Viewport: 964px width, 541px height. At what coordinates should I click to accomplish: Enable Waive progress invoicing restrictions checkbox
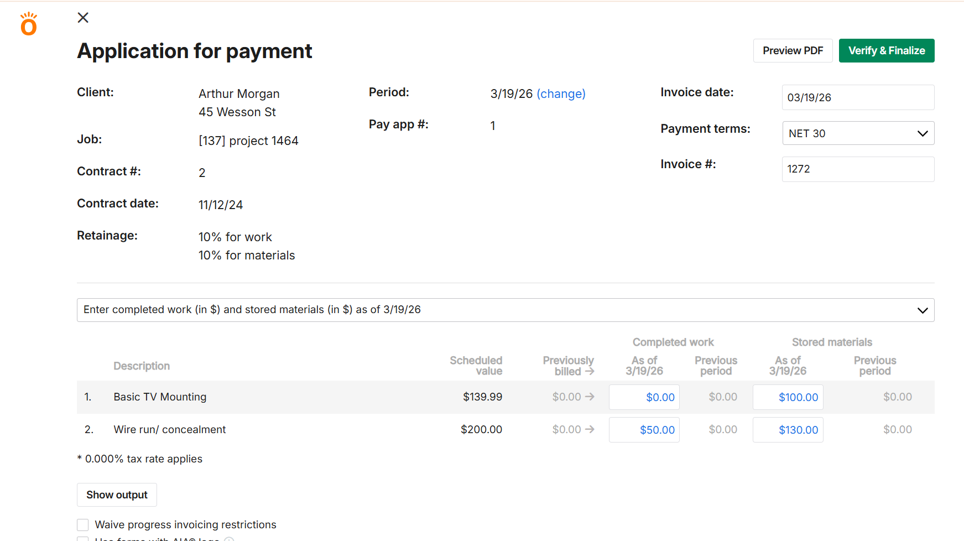coord(83,525)
